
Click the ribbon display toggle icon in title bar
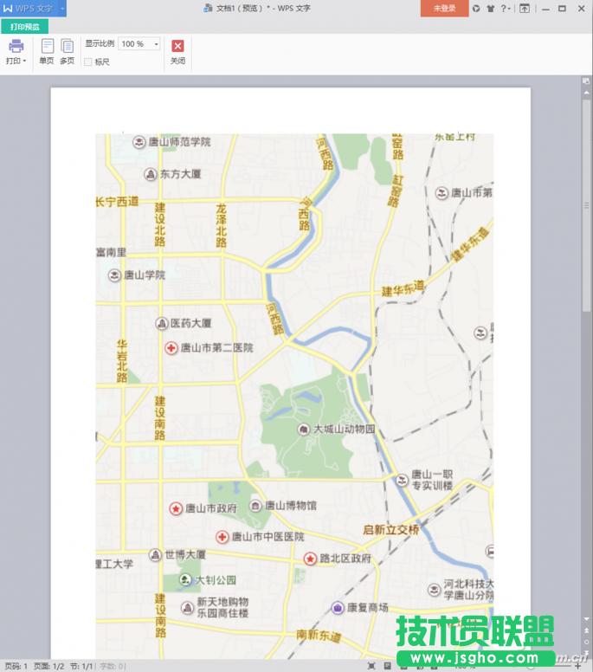pyautogui.click(x=525, y=9)
